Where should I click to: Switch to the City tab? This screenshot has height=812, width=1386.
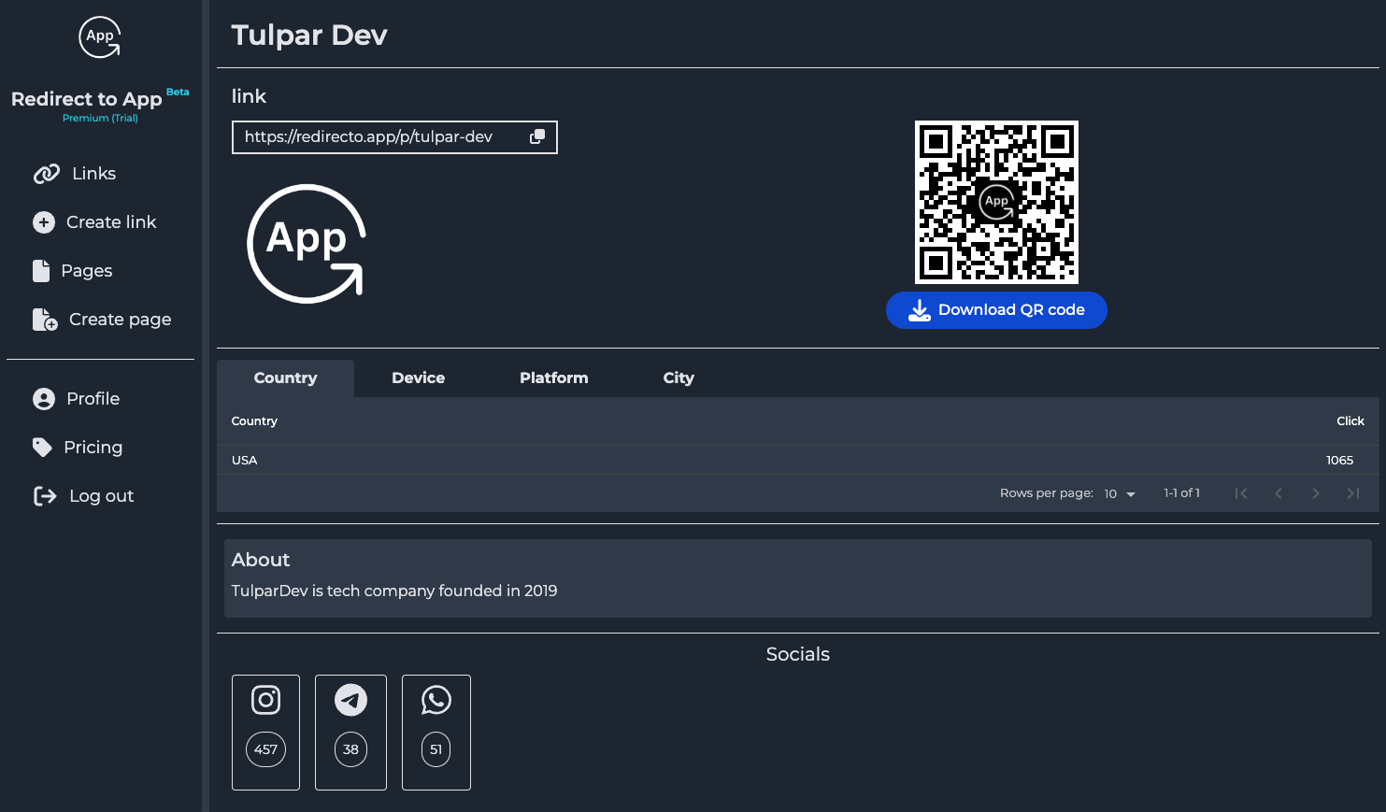pos(679,378)
